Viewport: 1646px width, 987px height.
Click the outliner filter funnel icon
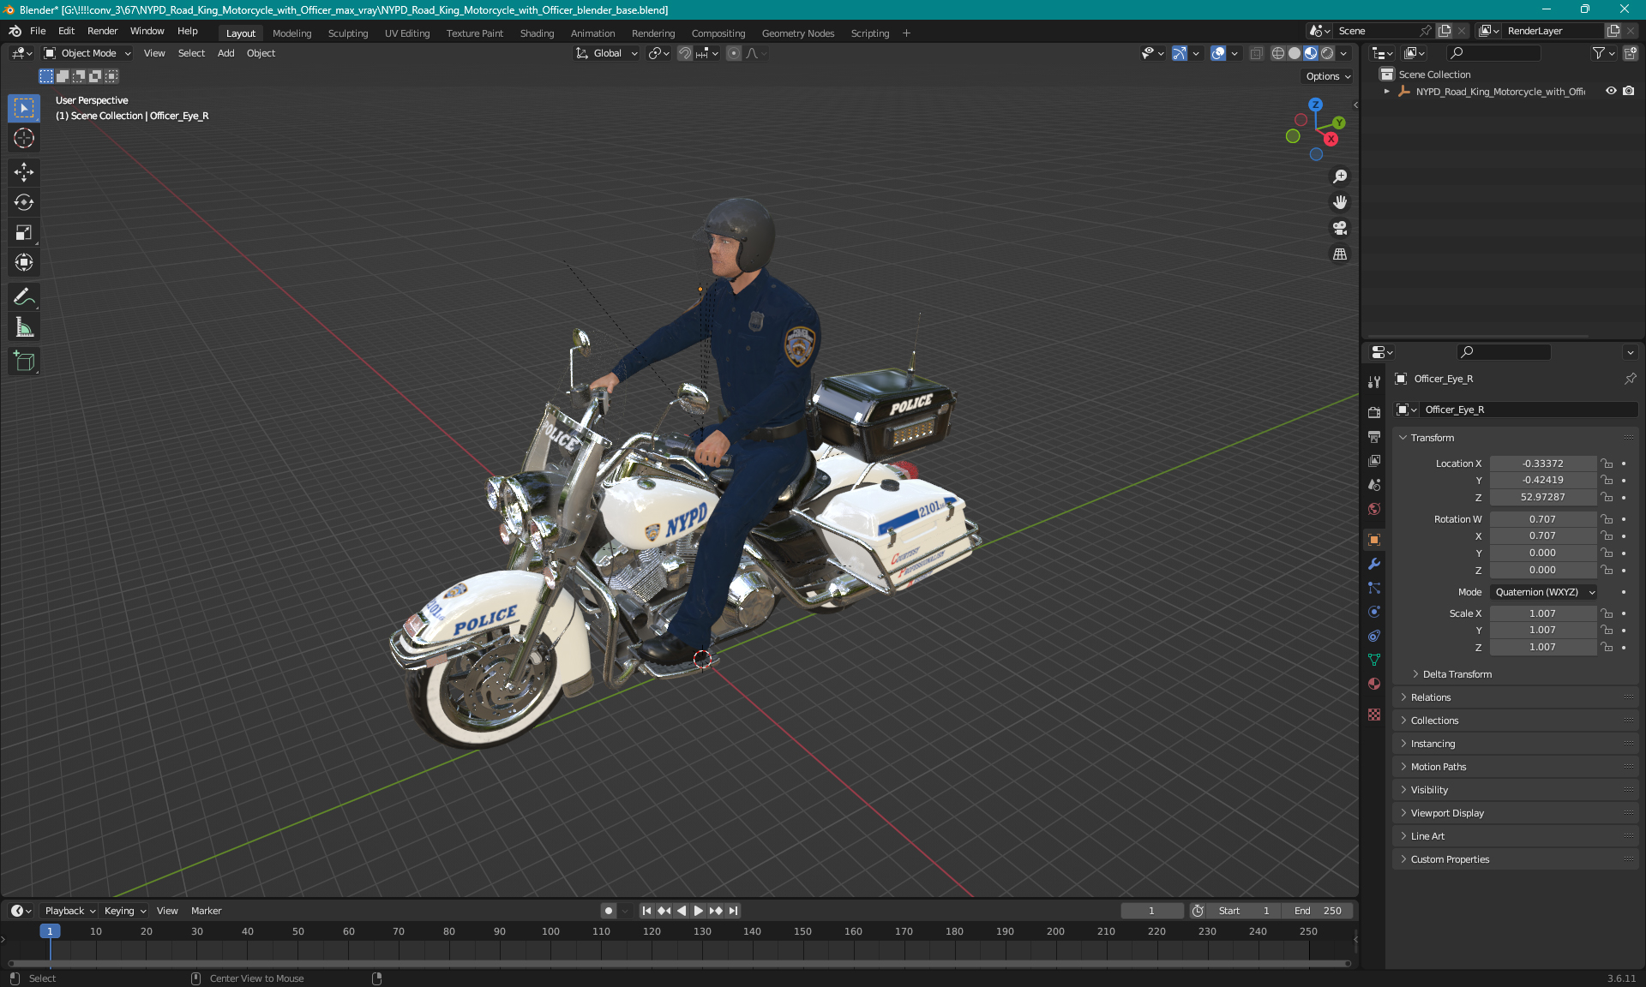point(1603,53)
